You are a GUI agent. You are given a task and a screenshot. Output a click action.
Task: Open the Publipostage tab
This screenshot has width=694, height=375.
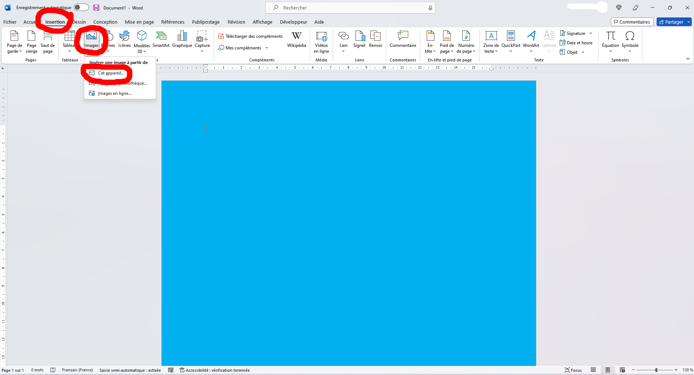tap(206, 22)
